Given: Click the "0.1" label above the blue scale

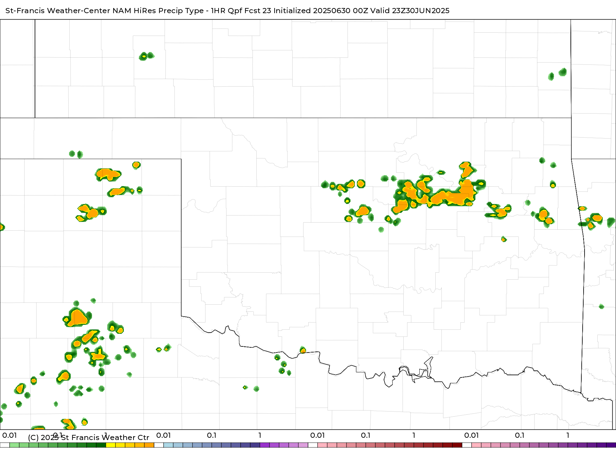Looking at the screenshot, I should pos(212,435).
